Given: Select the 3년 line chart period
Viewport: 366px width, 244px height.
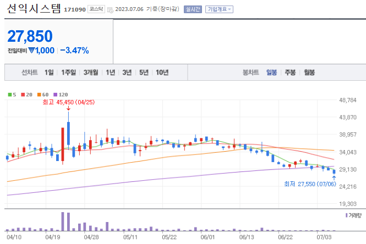Looking at the screenshot, I should [127, 73].
